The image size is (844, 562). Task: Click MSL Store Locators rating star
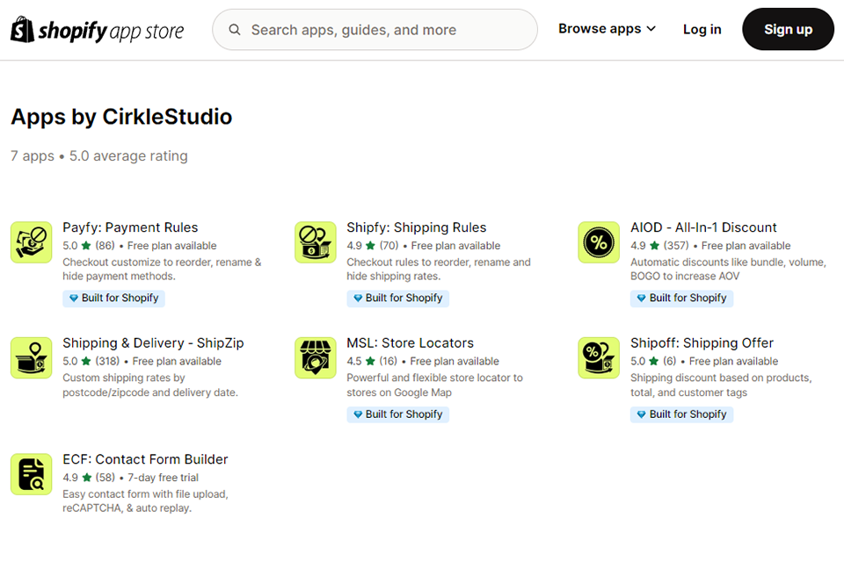[x=370, y=362]
